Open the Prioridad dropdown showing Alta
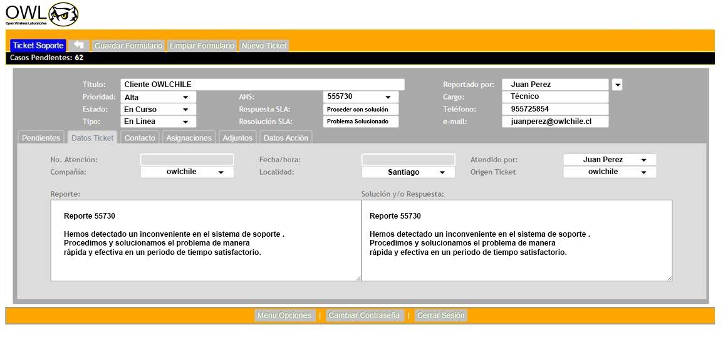The image size is (723, 342). tap(158, 97)
